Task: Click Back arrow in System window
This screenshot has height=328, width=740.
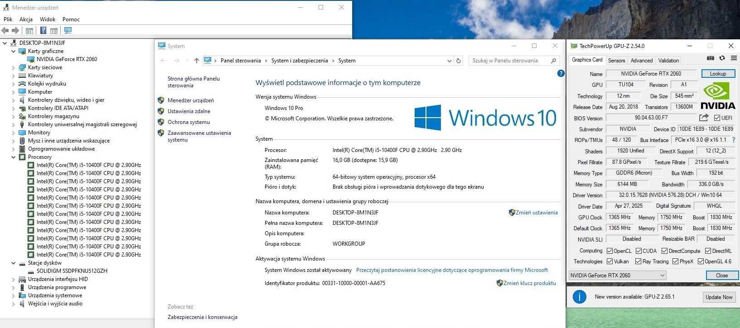Action: pyautogui.click(x=164, y=61)
